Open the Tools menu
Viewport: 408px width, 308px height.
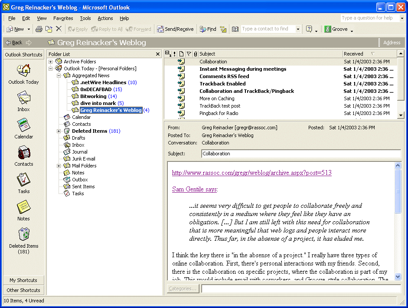[x=85, y=18]
